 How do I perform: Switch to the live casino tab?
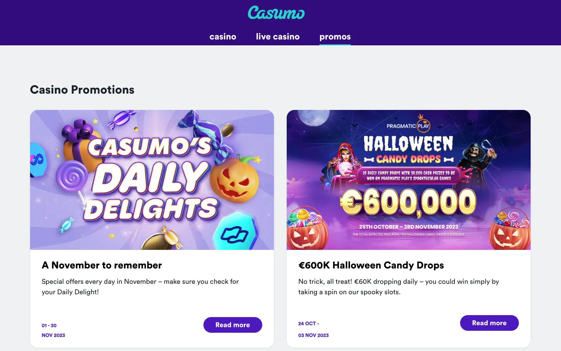click(277, 37)
